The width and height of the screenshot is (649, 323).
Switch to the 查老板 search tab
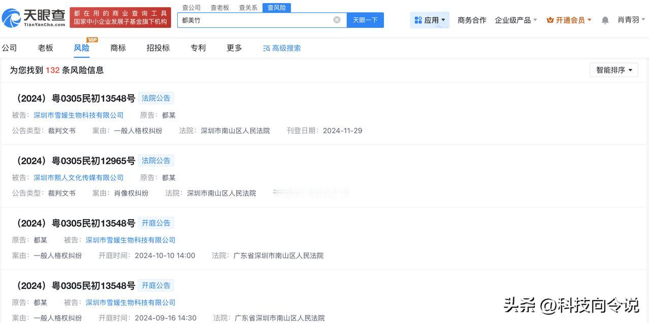point(220,8)
